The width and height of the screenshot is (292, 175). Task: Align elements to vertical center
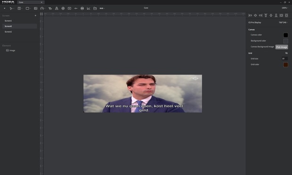click(x=271, y=16)
